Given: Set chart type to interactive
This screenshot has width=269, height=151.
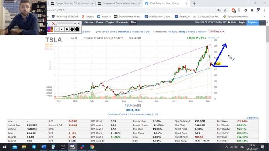Looking at the screenshot, I should click(137, 32).
